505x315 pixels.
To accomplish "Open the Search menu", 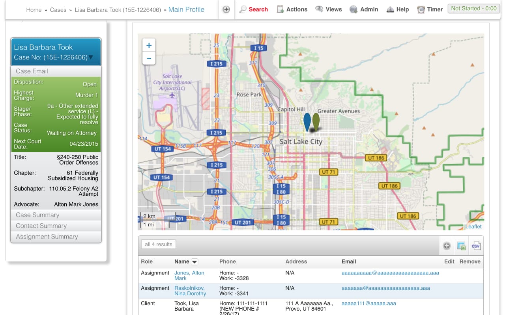I will [x=254, y=9].
